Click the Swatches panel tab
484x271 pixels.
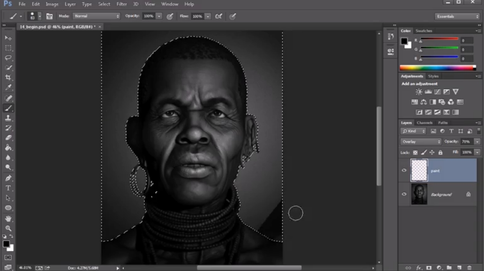coord(424,31)
